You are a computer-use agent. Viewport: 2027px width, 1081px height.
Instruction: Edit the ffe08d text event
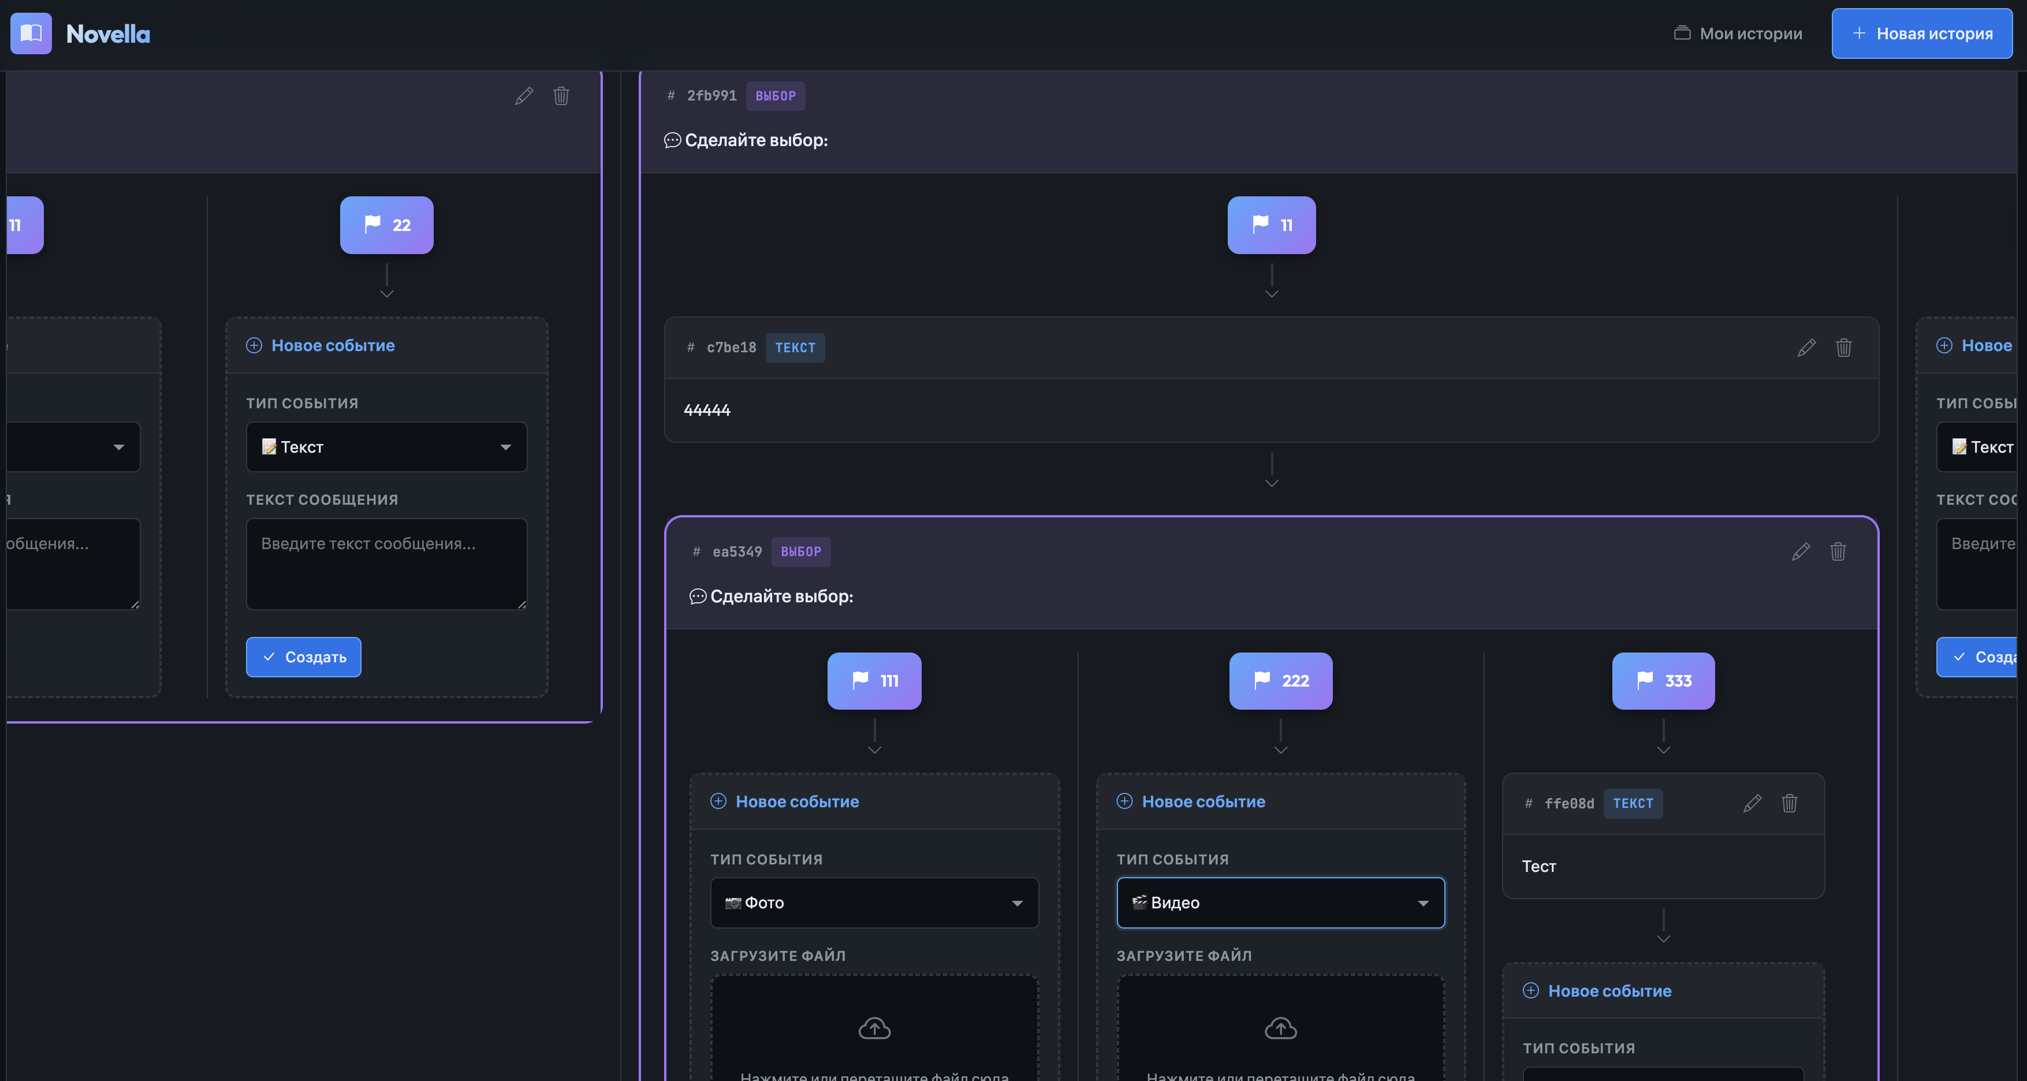coord(1752,803)
